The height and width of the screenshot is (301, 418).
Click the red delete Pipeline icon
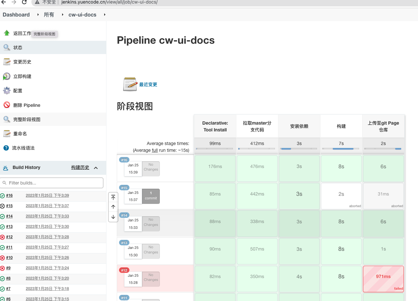(x=6, y=105)
